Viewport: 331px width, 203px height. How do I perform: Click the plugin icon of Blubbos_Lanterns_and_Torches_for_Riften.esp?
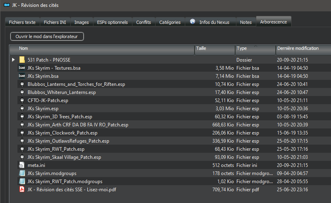[22, 84]
